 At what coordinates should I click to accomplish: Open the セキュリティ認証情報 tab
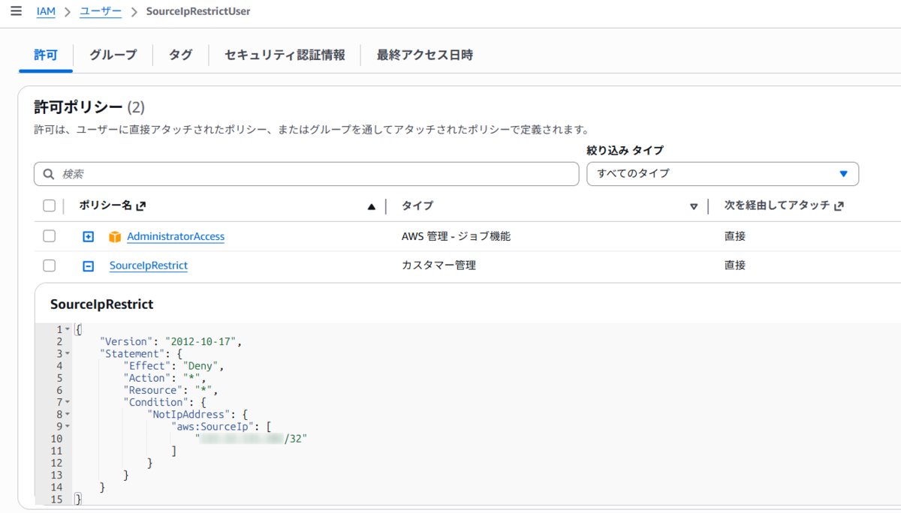pyautogui.click(x=285, y=55)
